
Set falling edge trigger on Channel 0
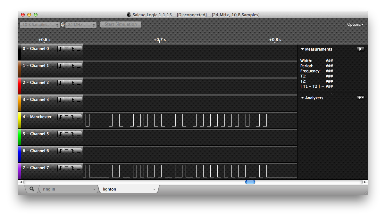click(73, 49)
